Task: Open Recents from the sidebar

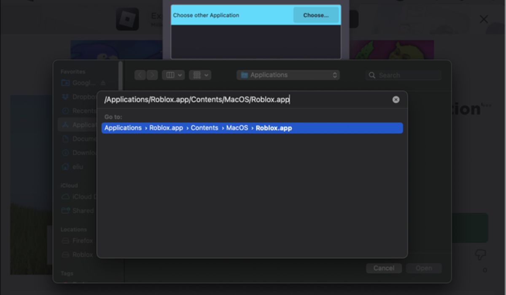Action: 79,110
